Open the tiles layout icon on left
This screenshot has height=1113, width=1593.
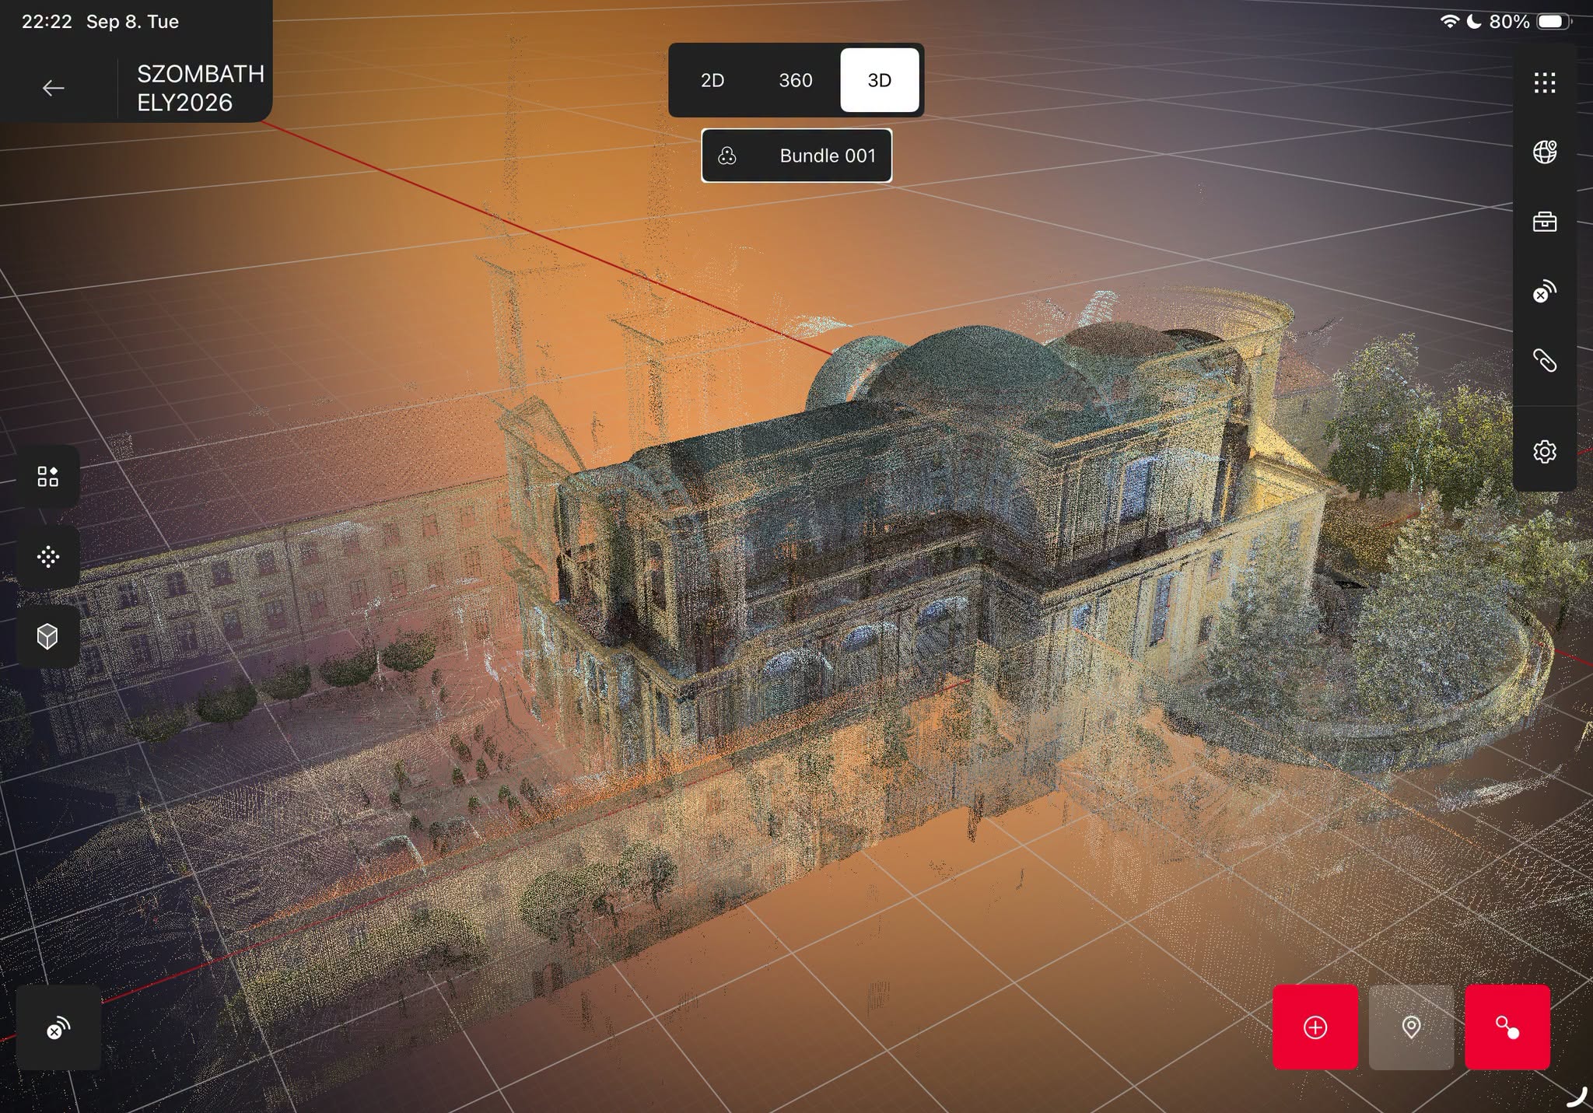click(x=48, y=476)
